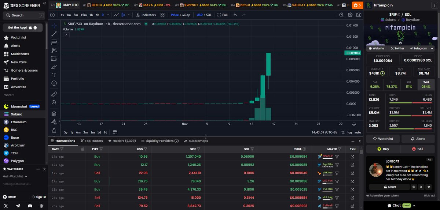Screen dimensions: 440x210
Task: Open the X social link in sidebar footer
Action: 6,206
